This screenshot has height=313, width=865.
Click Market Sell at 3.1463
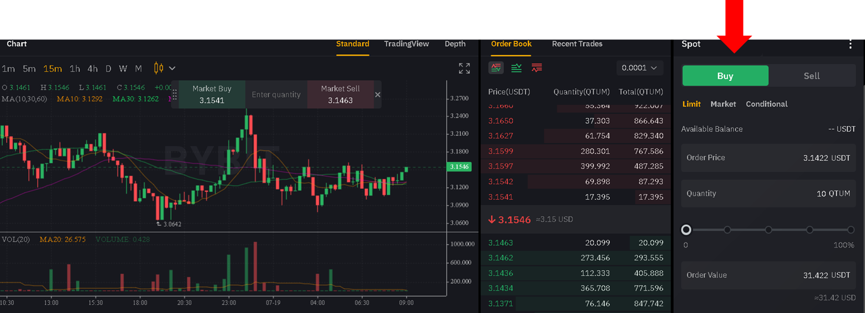[340, 94]
